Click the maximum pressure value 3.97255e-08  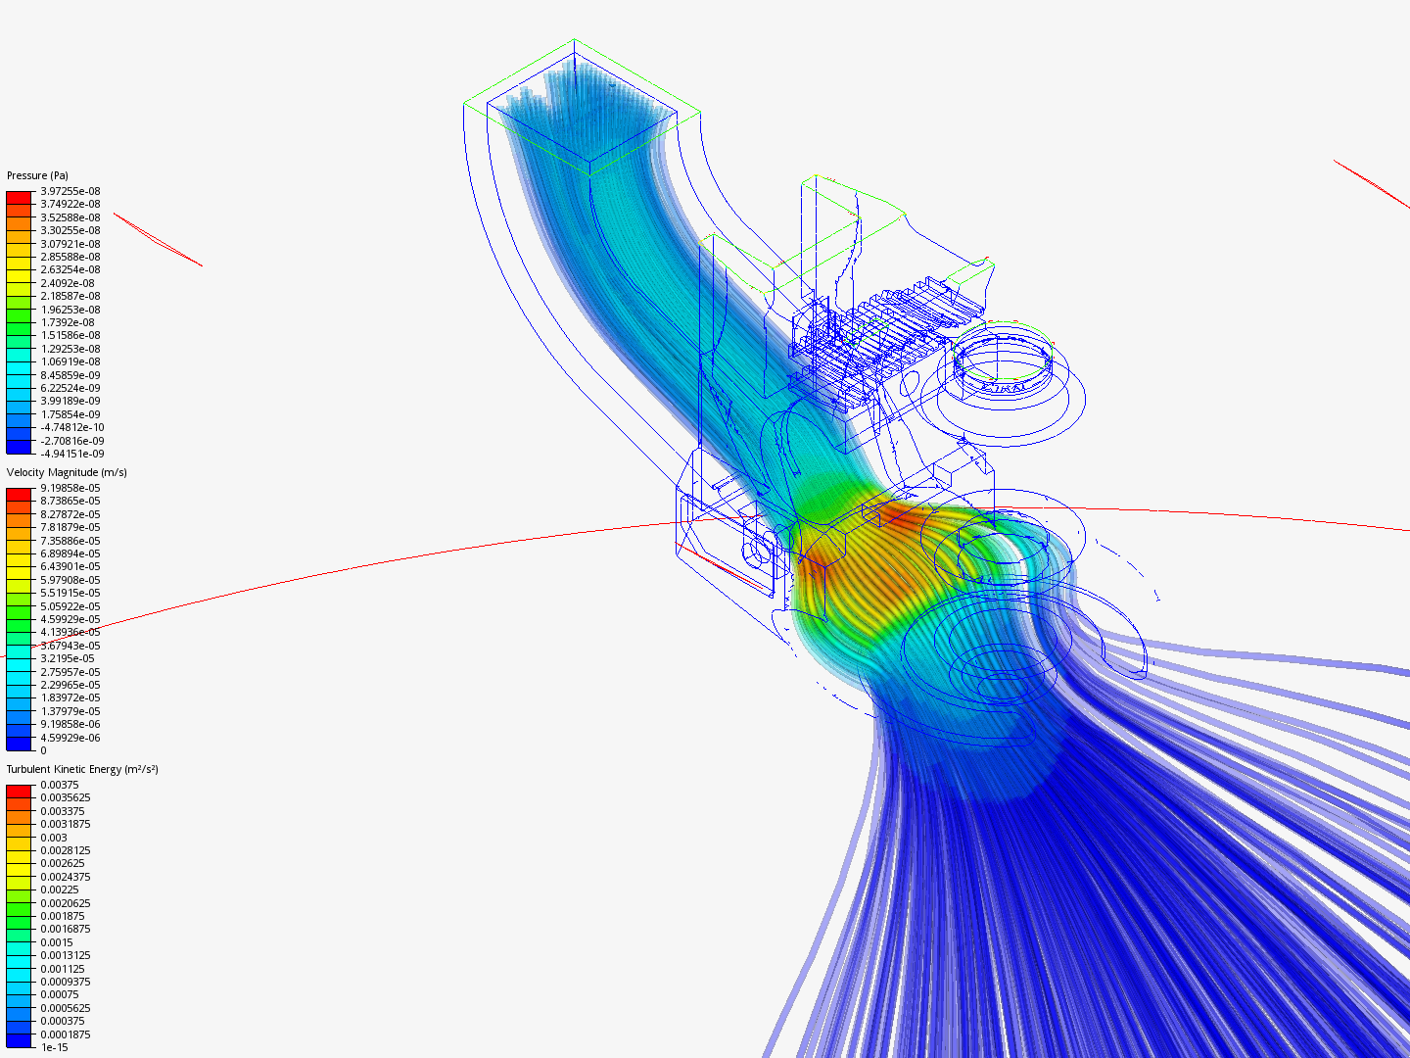pyautogui.click(x=70, y=191)
